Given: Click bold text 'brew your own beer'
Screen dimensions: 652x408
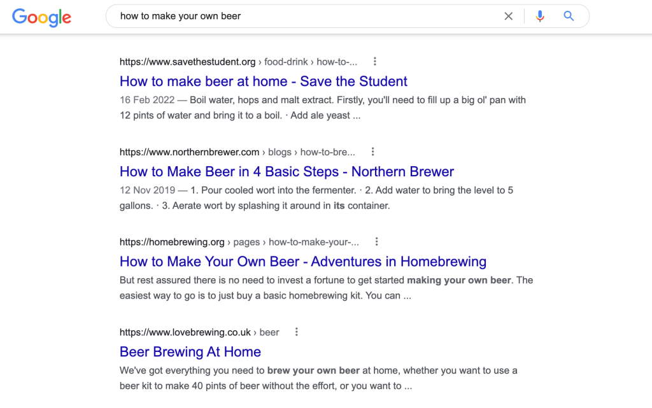Looking at the screenshot, I should point(313,370).
